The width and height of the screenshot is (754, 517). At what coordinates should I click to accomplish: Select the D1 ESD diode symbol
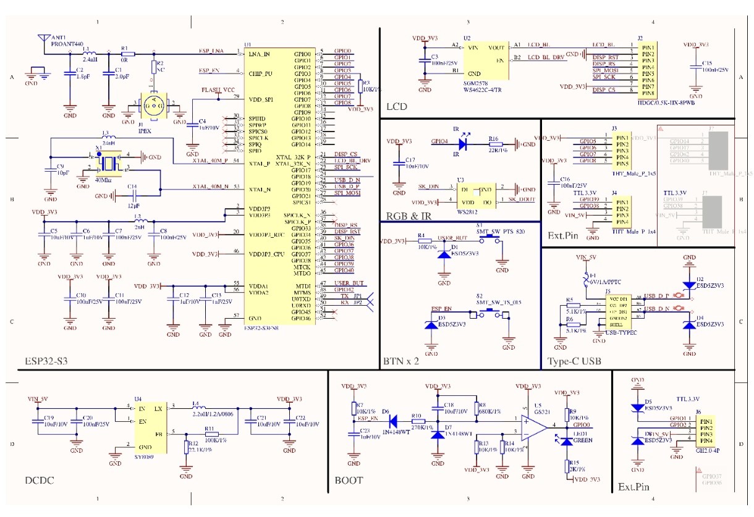[443, 254]
